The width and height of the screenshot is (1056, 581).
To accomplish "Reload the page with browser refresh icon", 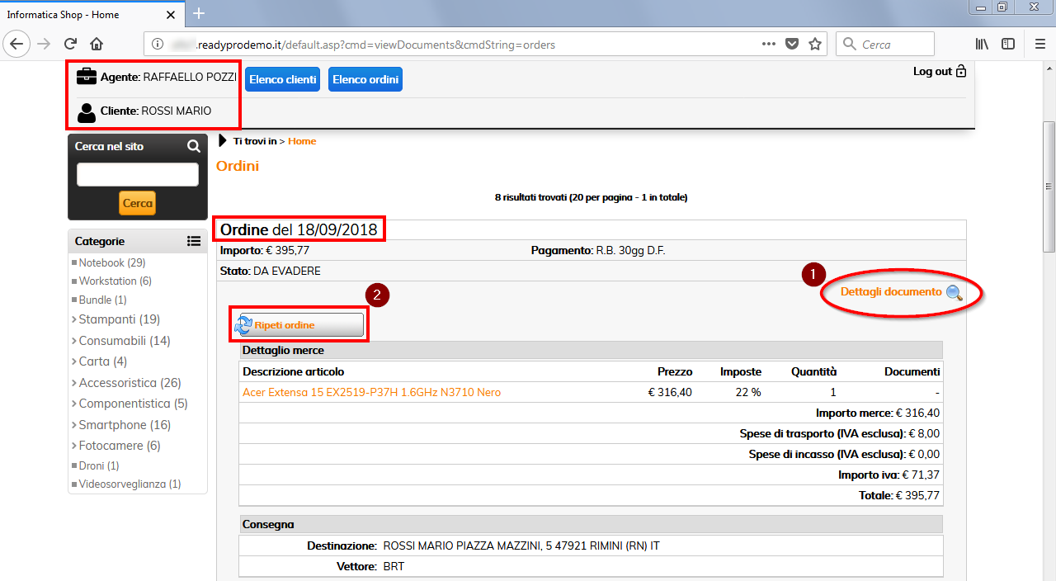I will tap(70, 45).
